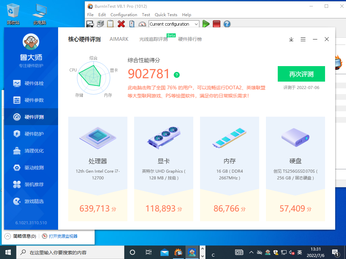Expand hidden icons in the system tray
Screen dimensions: 346x259
tap(251, 252)
